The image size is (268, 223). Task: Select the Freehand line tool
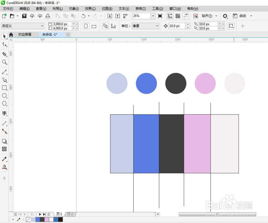[4, 72]
